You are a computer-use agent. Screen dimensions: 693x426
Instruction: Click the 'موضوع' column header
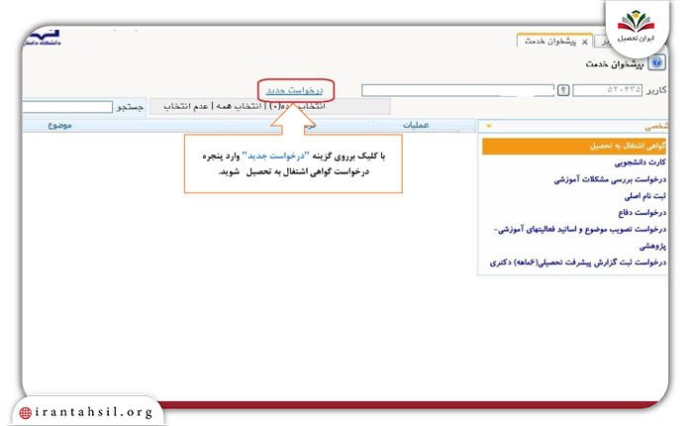[59, 125]
